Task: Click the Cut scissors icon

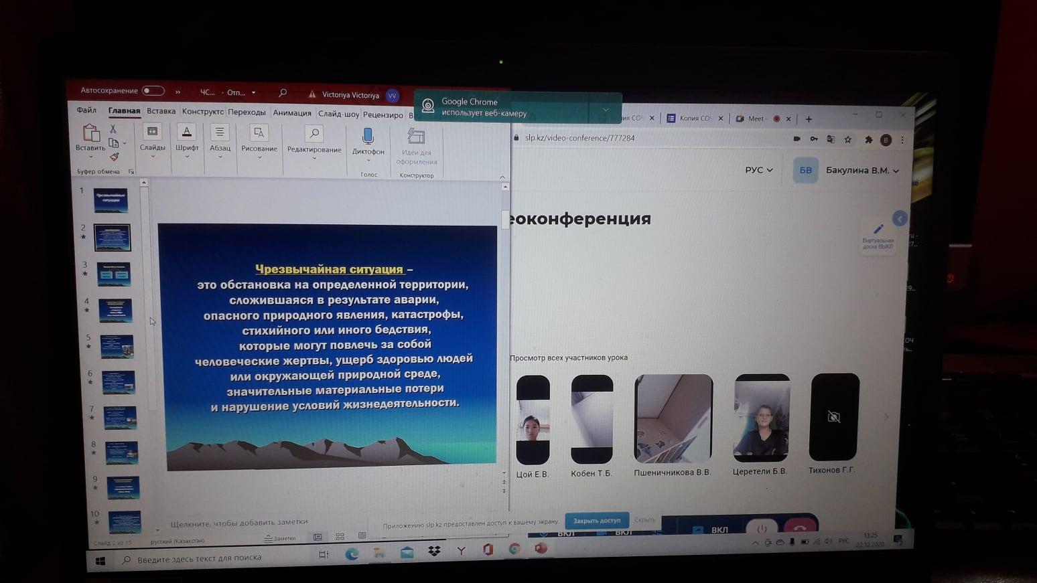Action: coord(113,129)
